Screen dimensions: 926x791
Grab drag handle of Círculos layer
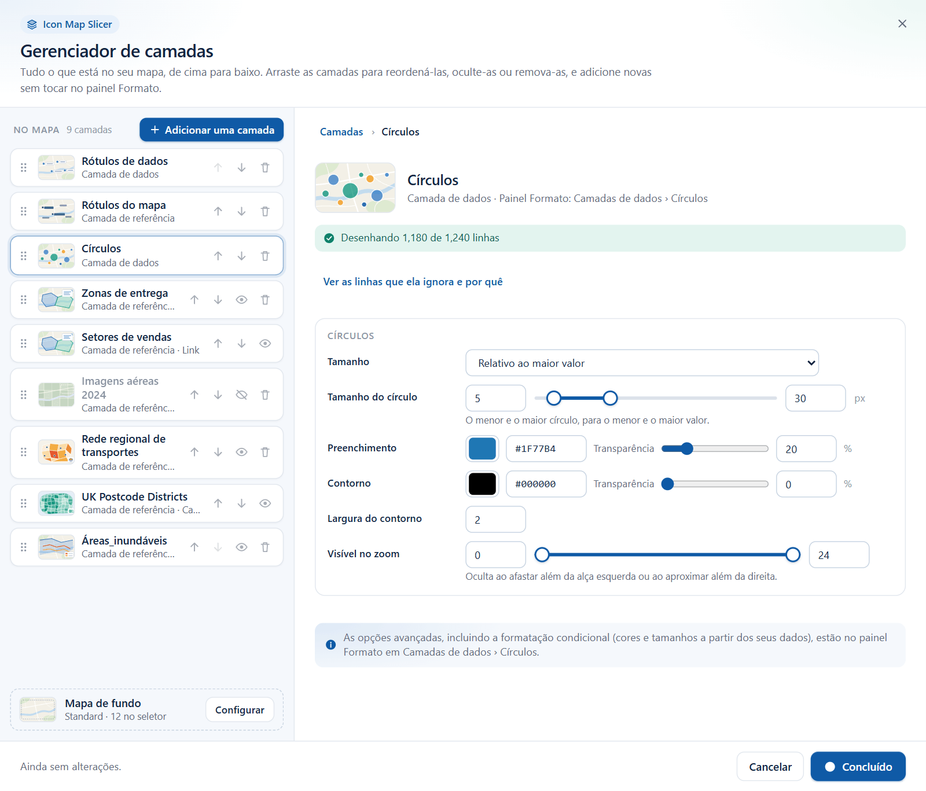(x=24, y=256)
